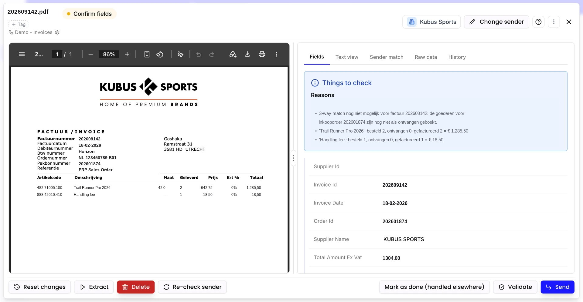The height and width of the screenshot is (302, 583).
Task: Click 'ERP Sales Order' reference text
Action: coord(95,170)
